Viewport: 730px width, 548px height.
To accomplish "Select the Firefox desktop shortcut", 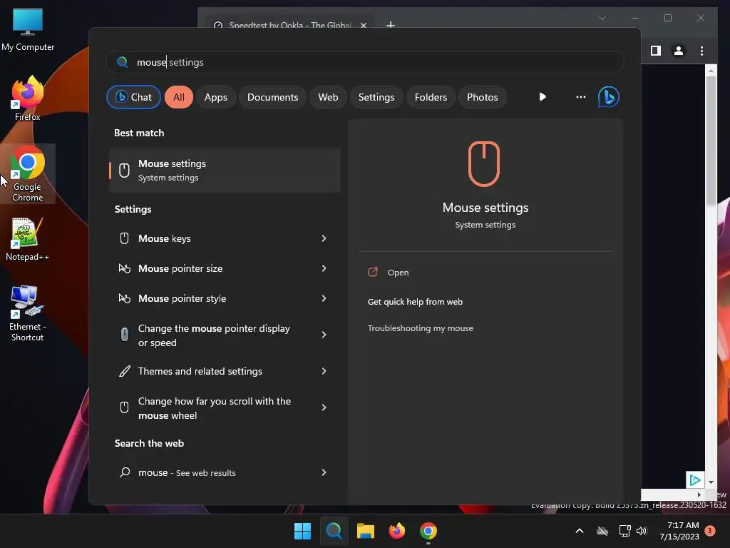I will pos(28,98).
